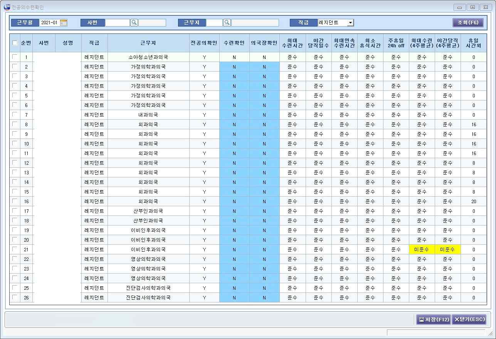496x339 pixels.
Task: Minimize the 전공의수련확인 window
Action: point(459,7)
